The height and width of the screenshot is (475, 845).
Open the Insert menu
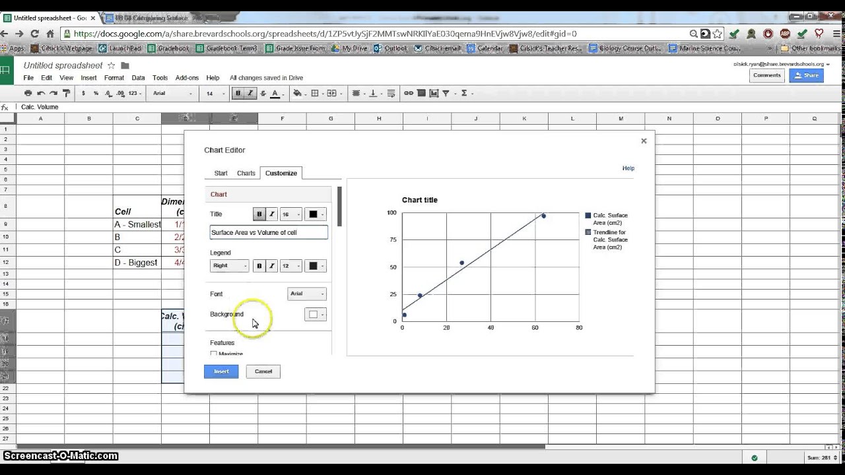point(88,78)
